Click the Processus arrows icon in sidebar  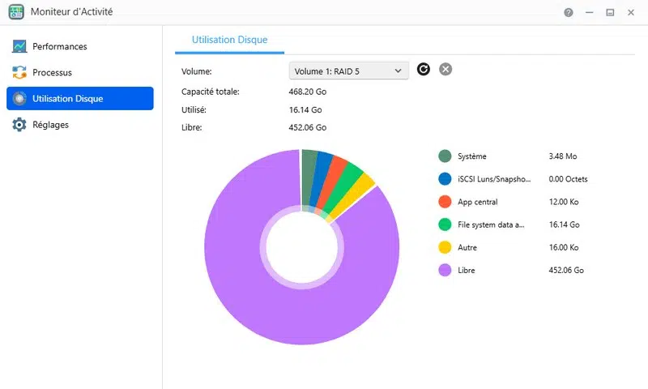[19, 73]
